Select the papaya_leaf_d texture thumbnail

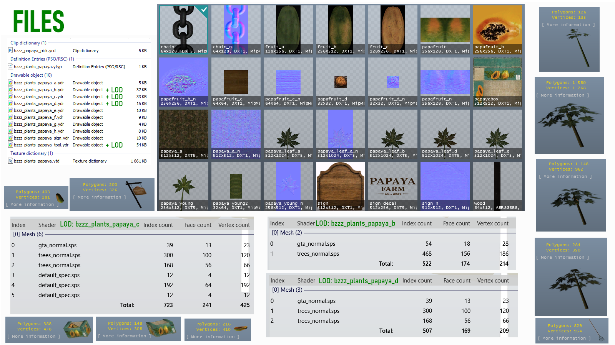(x=445, y=134)
